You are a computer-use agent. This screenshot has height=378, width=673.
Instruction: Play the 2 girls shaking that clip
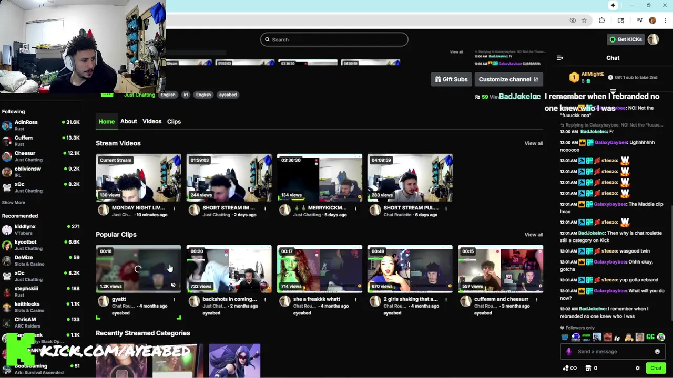(410, 269)
